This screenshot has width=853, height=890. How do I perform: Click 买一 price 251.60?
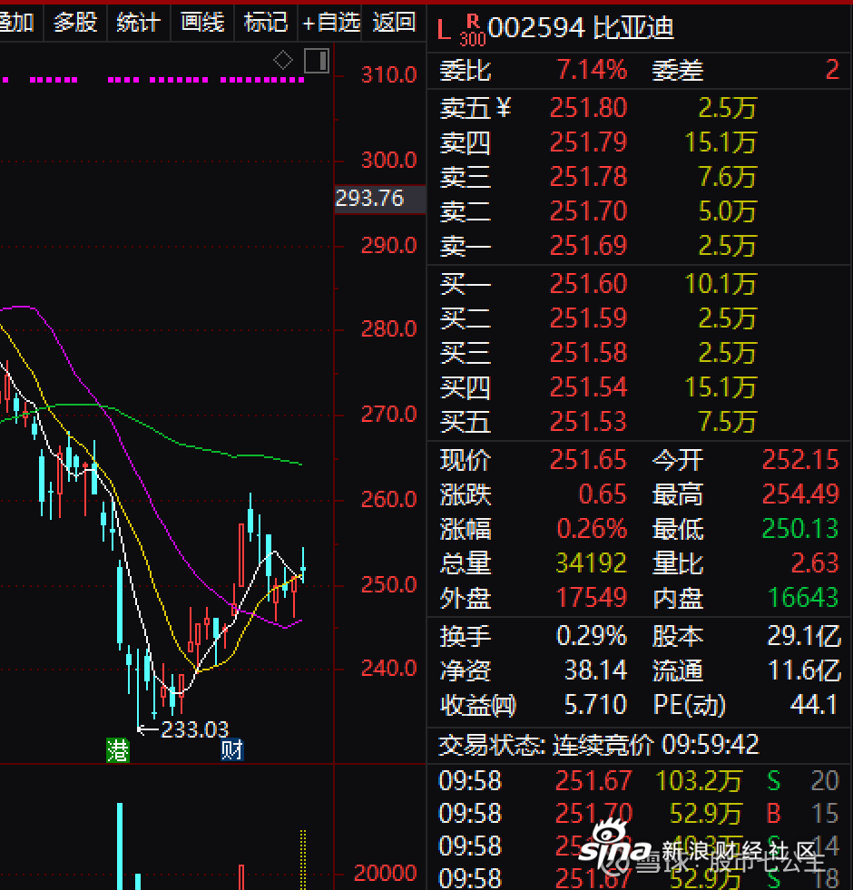(588, 284)
